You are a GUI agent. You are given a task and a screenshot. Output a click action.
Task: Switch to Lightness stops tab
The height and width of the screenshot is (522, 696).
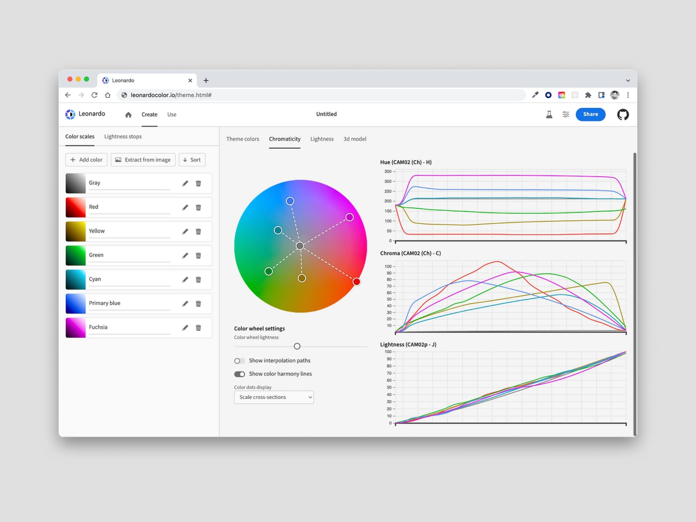tap(123, 136)
